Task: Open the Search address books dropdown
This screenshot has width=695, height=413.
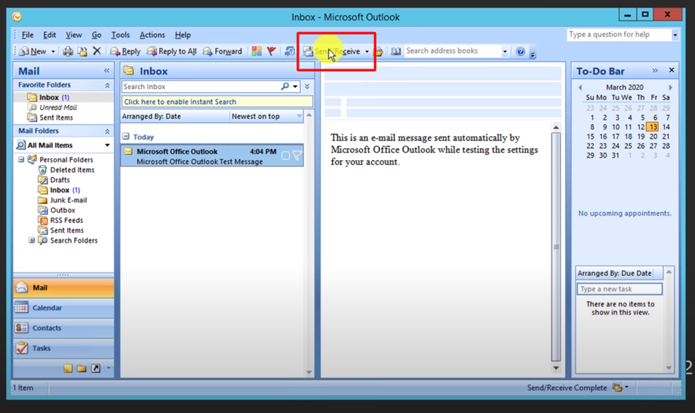Action: 504,51
